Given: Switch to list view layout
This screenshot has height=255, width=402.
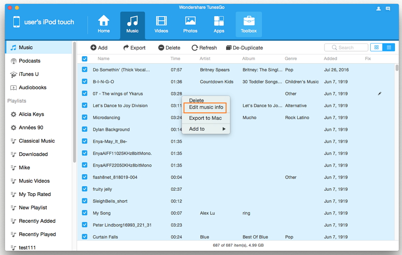Looking at the screenshot, I should click(x=389, y=48).
